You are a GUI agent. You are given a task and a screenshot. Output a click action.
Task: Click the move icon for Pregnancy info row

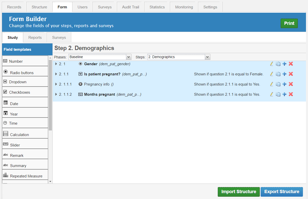(284, 84)
